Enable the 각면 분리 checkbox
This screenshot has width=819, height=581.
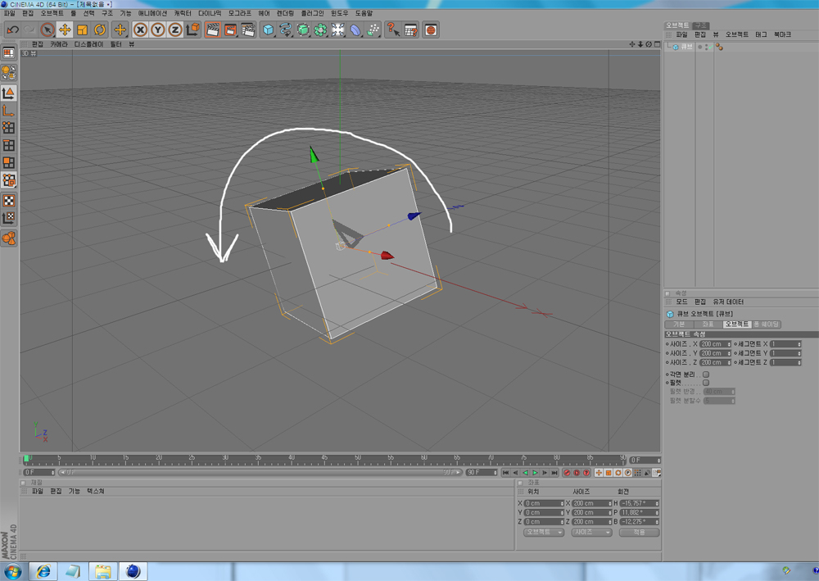[706, 374]
